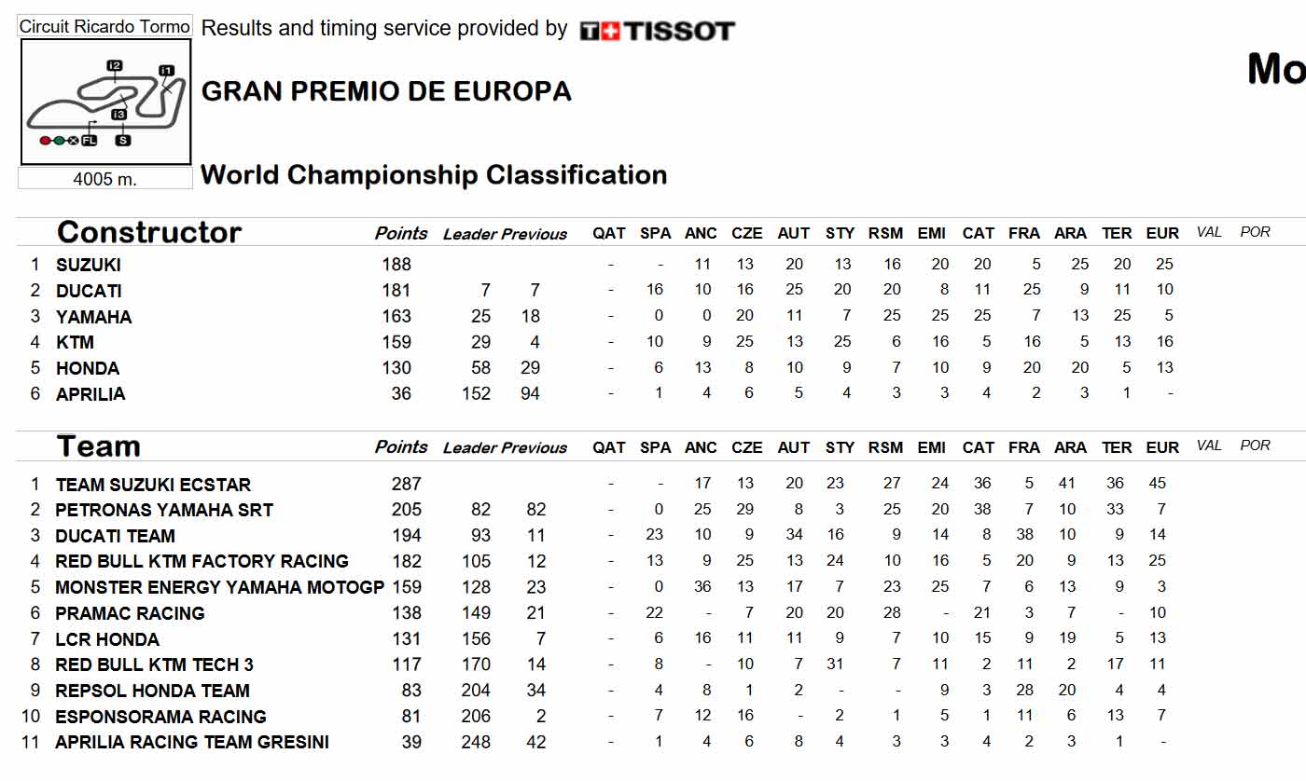Click the Constructor section heading
This screenshot has width=1306, height=781.
tap(149, 232)
